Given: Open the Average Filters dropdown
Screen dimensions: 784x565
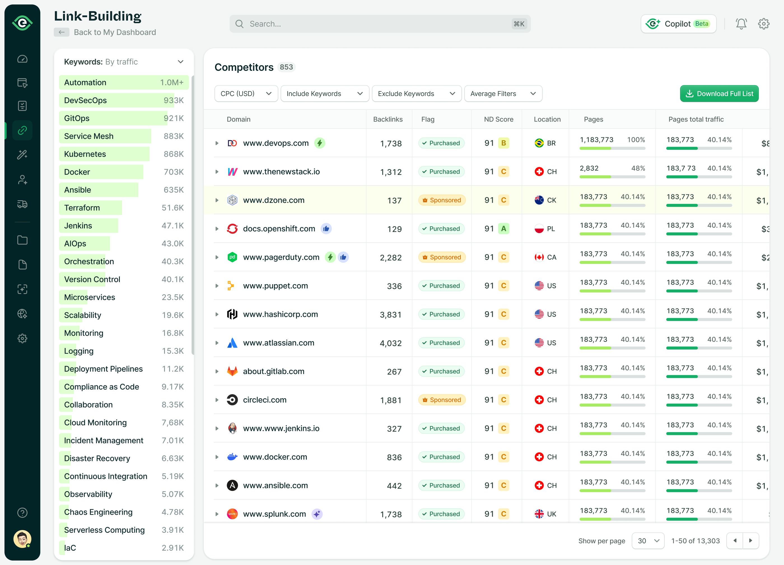Looking at the screenshot, I should [503, 93].
